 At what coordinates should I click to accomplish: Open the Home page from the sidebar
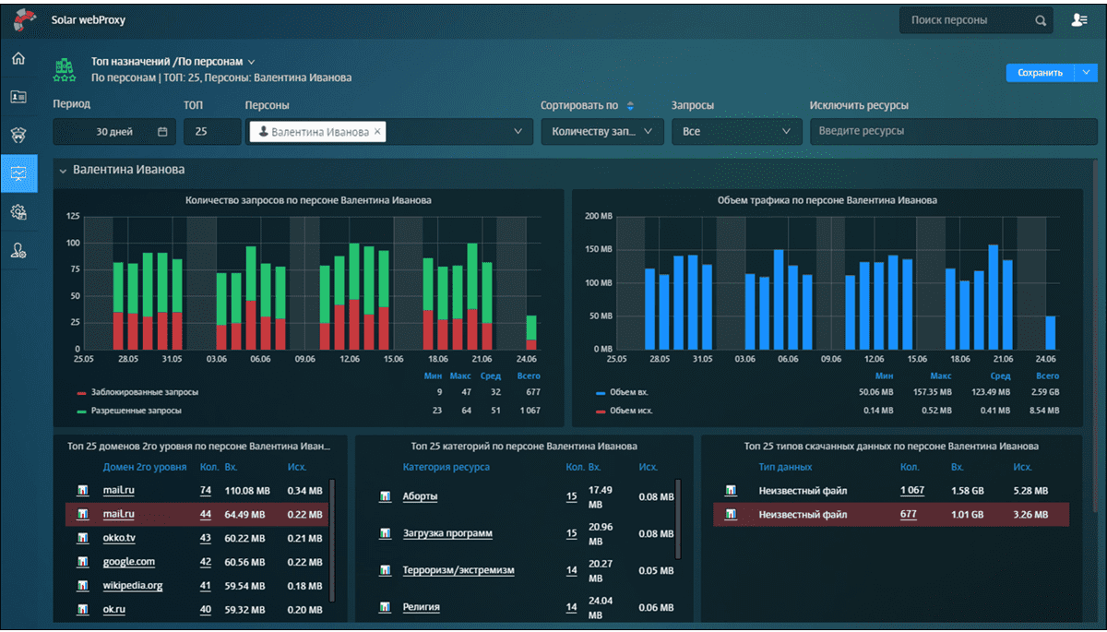click(18, 59)
